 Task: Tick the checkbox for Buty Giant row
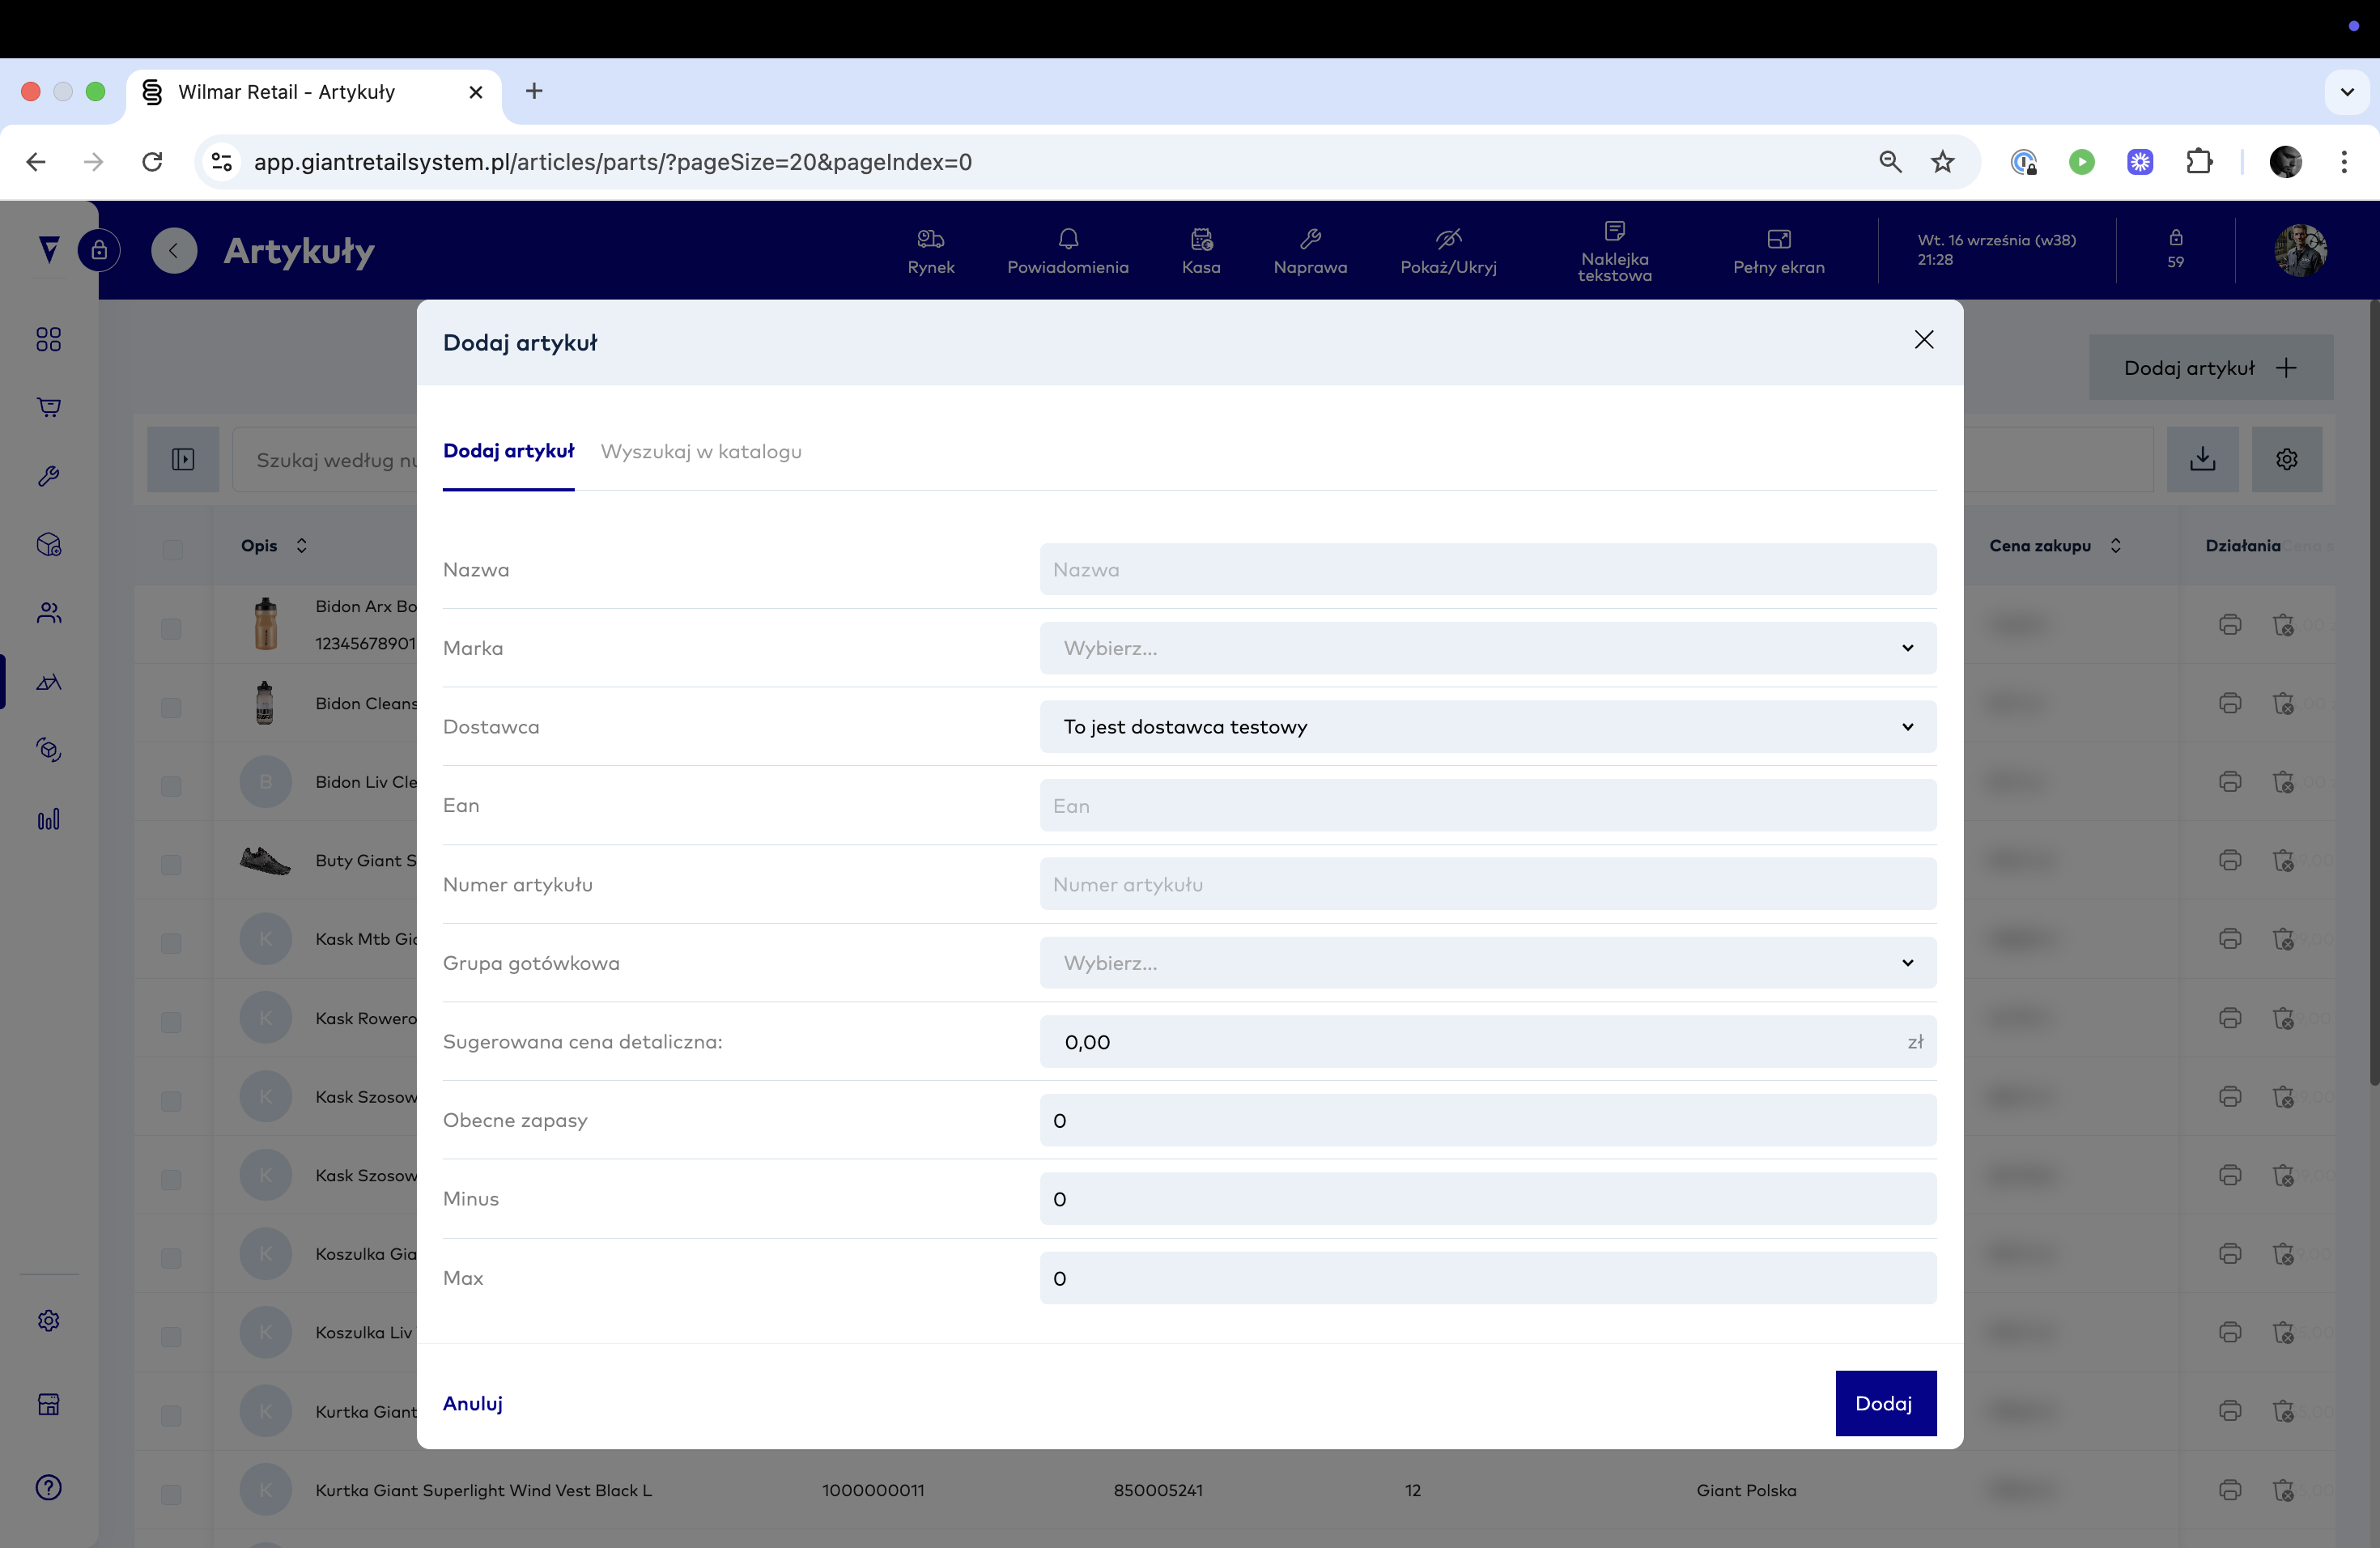point(171,864)
